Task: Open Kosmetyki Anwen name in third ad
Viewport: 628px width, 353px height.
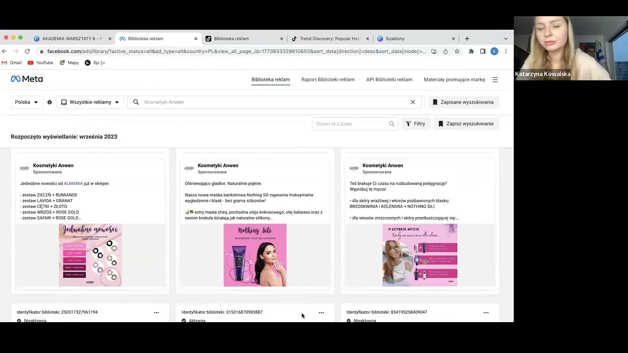Action: coord(383,166)
